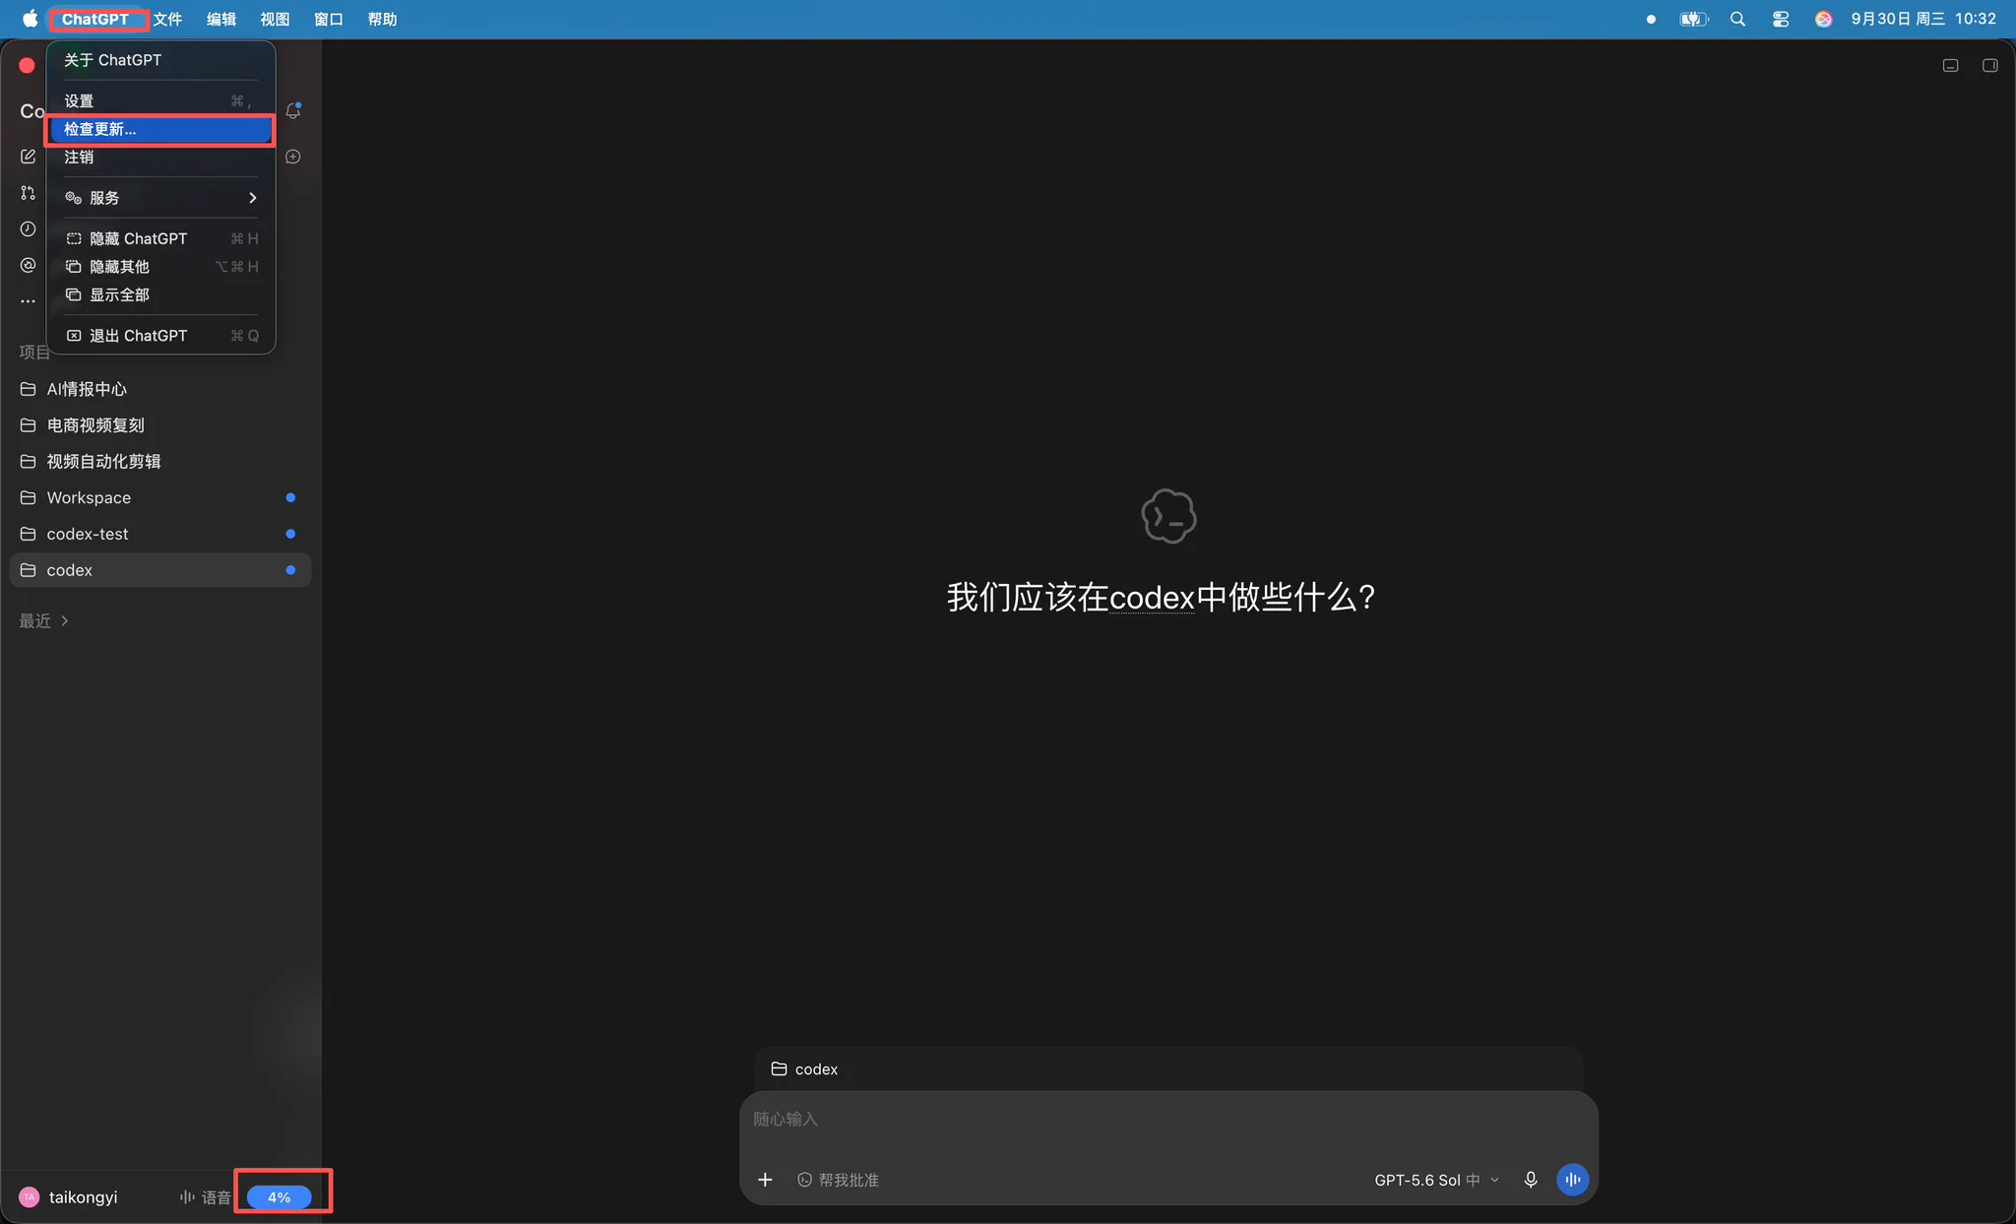Open 关于 ChatGPT menu item
Image resolution: width=2016 pixels, height=1224 pixels.
(160, 60)
